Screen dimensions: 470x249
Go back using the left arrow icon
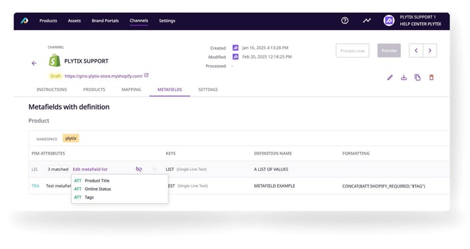tap(34, 64)
